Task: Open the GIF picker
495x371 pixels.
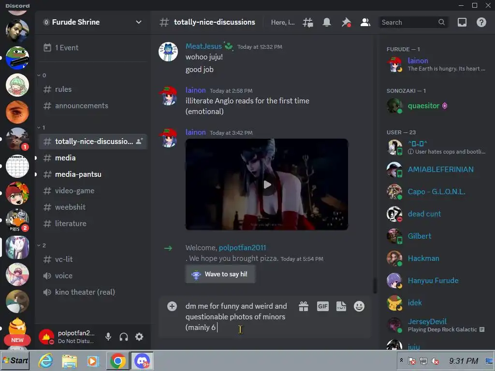Action: coord(322,306)
